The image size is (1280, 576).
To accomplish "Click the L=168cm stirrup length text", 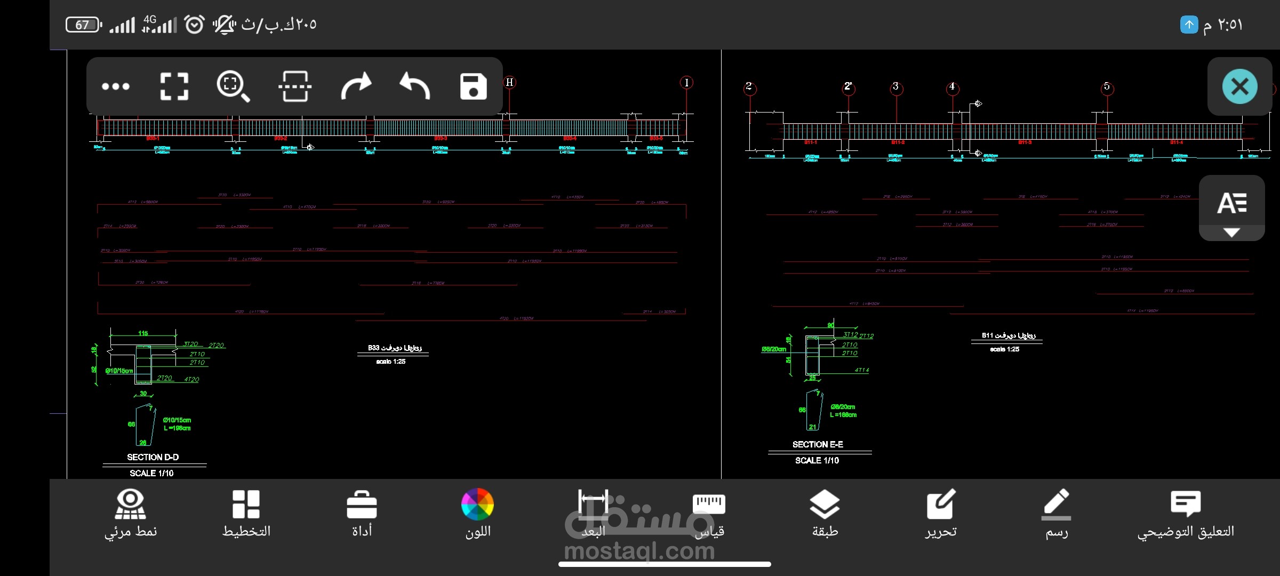I will coord(843,415).
